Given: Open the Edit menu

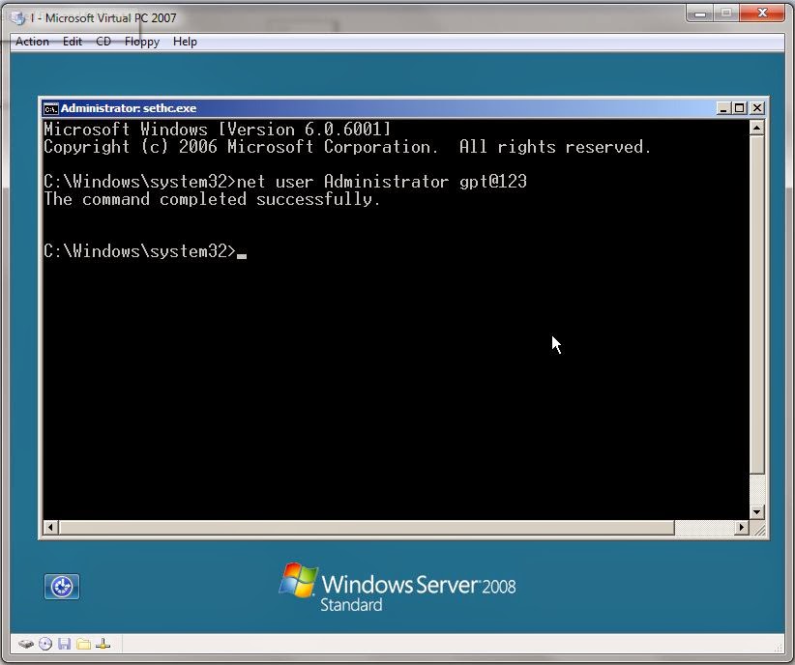Looking at the screenshot, I should (x=72, y=42).
